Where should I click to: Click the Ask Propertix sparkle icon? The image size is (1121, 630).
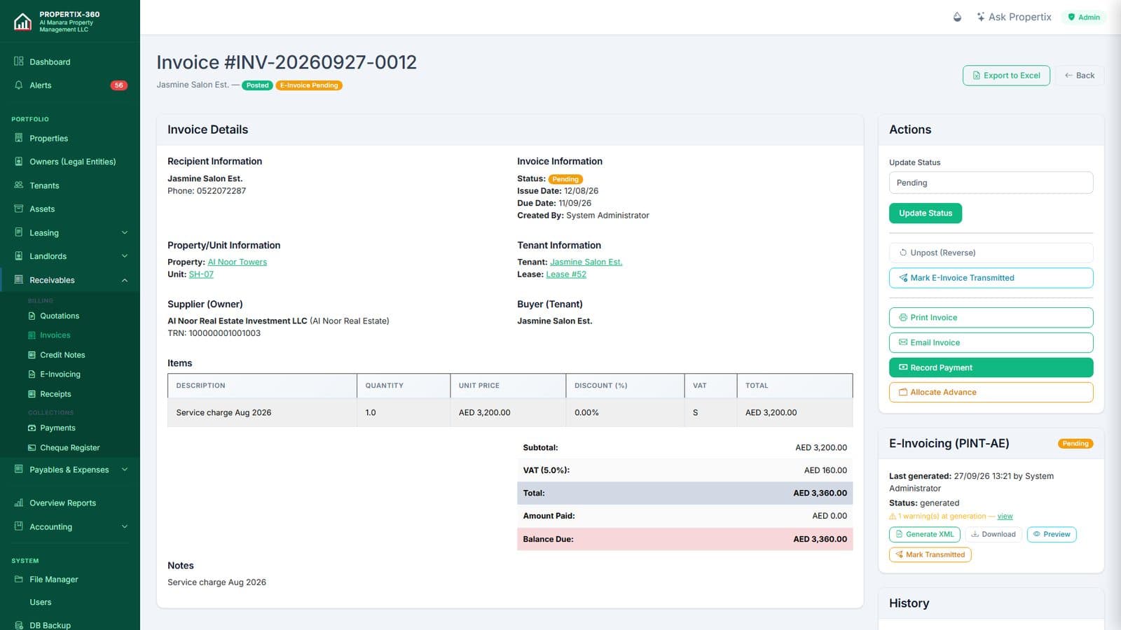click(981, 17)
